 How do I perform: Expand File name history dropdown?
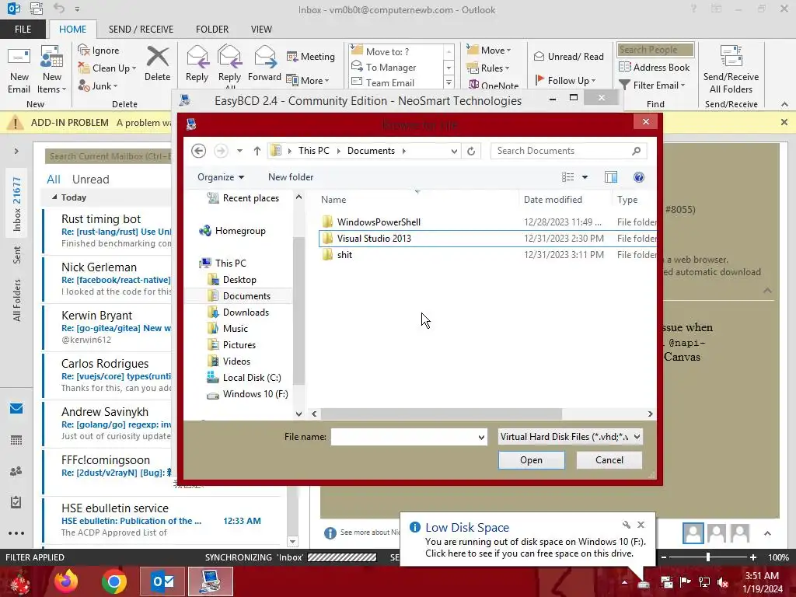pos(481,437)
